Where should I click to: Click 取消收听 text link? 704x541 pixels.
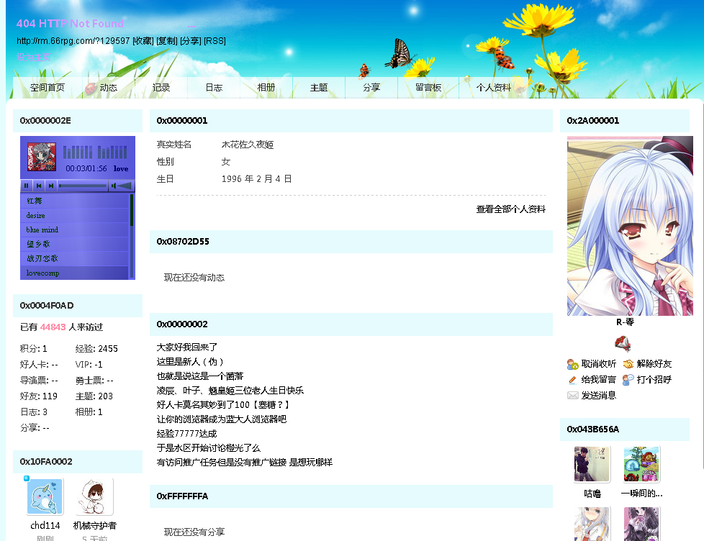[x=598, y=364]
